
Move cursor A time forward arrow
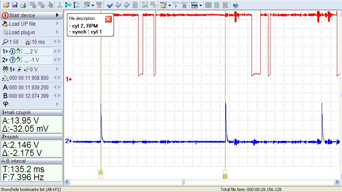[x=59, y=87]
